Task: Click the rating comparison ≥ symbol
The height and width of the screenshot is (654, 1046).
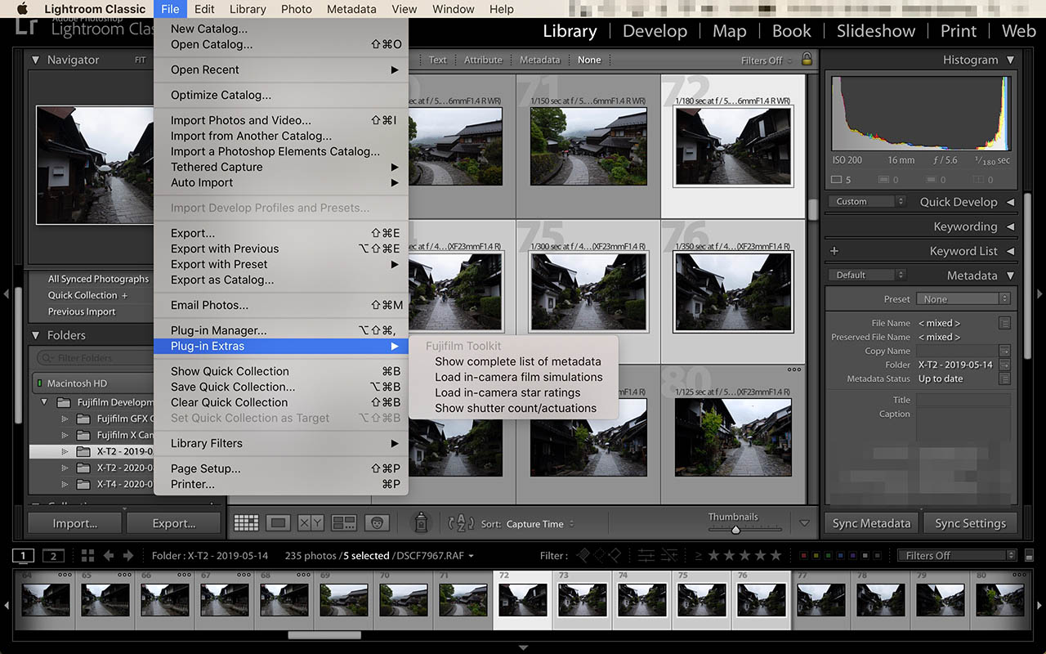Action: [x=699, y=556]
